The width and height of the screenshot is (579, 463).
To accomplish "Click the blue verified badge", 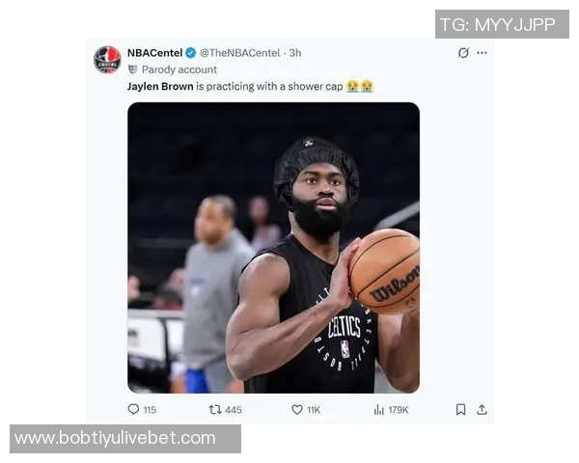I will pyautogui.click(x=190, y=53).
